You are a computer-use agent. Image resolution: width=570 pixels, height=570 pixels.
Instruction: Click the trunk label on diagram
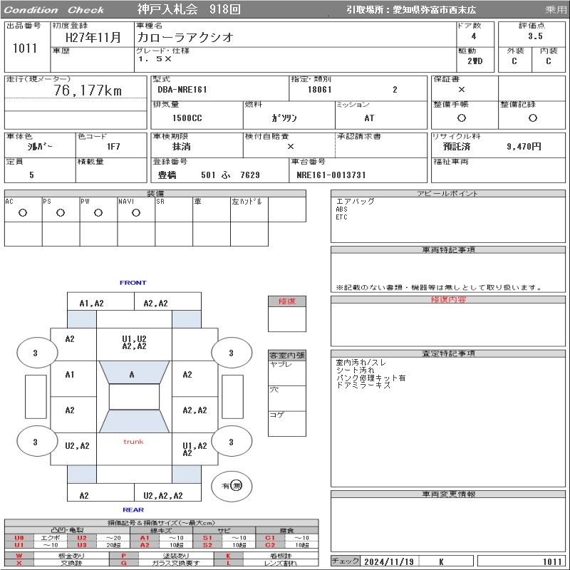click(x=133, y=442)
